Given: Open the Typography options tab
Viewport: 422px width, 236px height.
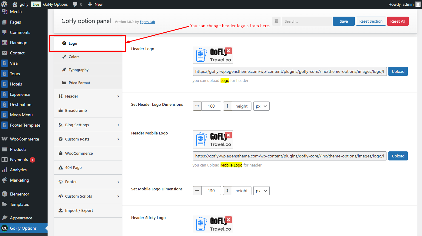Looking at the screenshot, I should click(x=88, y=70).
